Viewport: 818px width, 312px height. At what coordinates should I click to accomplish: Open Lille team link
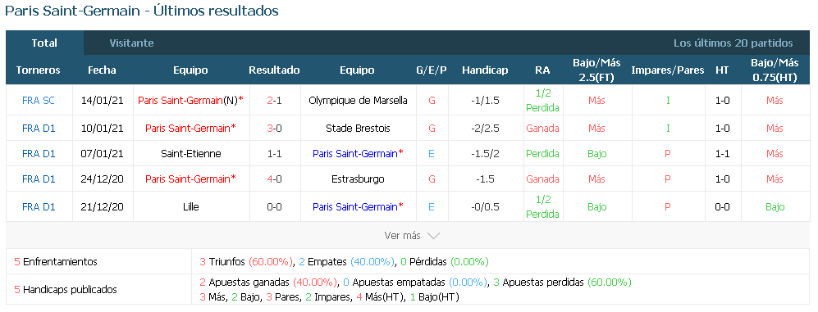point(191,207)
